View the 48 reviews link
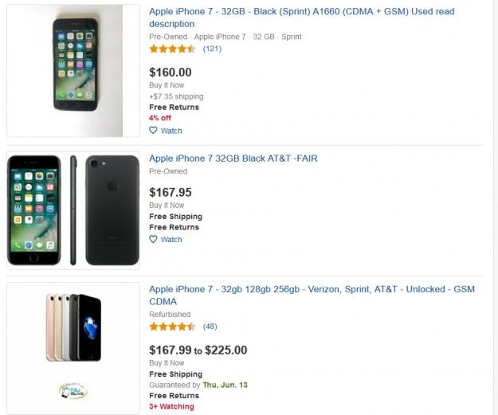Viewport: 498px width, 415px height. pos(210,327)
